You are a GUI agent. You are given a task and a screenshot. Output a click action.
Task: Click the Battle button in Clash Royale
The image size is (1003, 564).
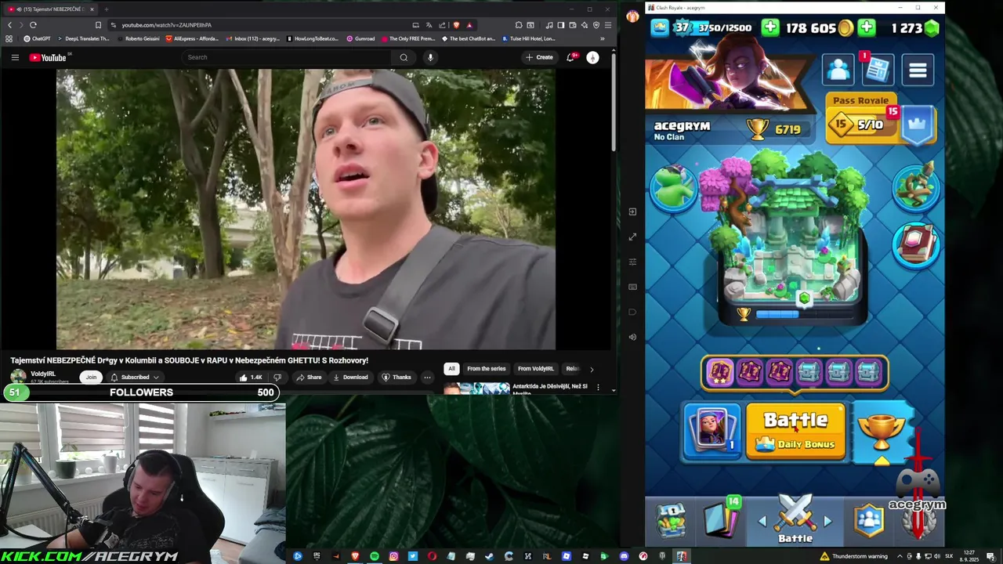(795, 431)
